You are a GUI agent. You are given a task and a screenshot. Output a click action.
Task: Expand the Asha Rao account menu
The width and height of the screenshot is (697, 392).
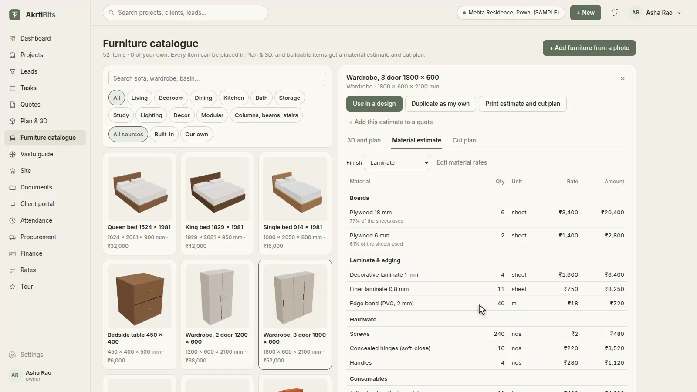click(656, 13)
